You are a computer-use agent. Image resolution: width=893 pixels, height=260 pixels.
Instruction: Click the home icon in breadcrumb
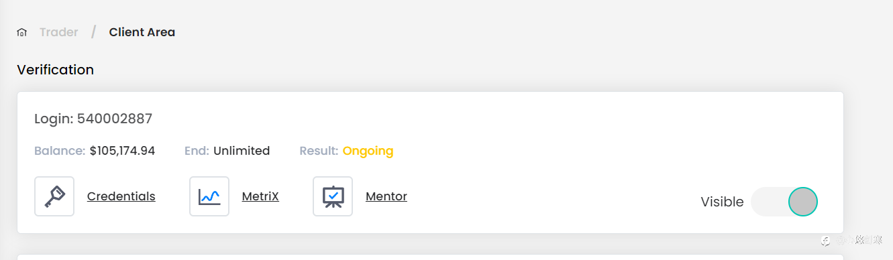tap(21, 32)
